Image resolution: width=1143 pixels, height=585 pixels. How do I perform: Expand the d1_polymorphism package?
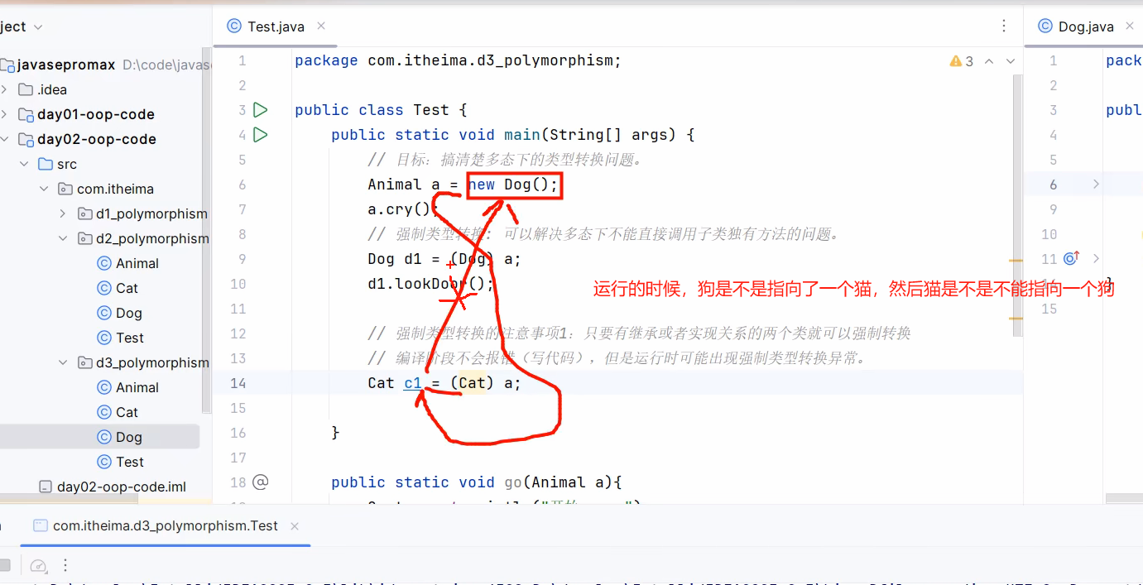(63, 213)
